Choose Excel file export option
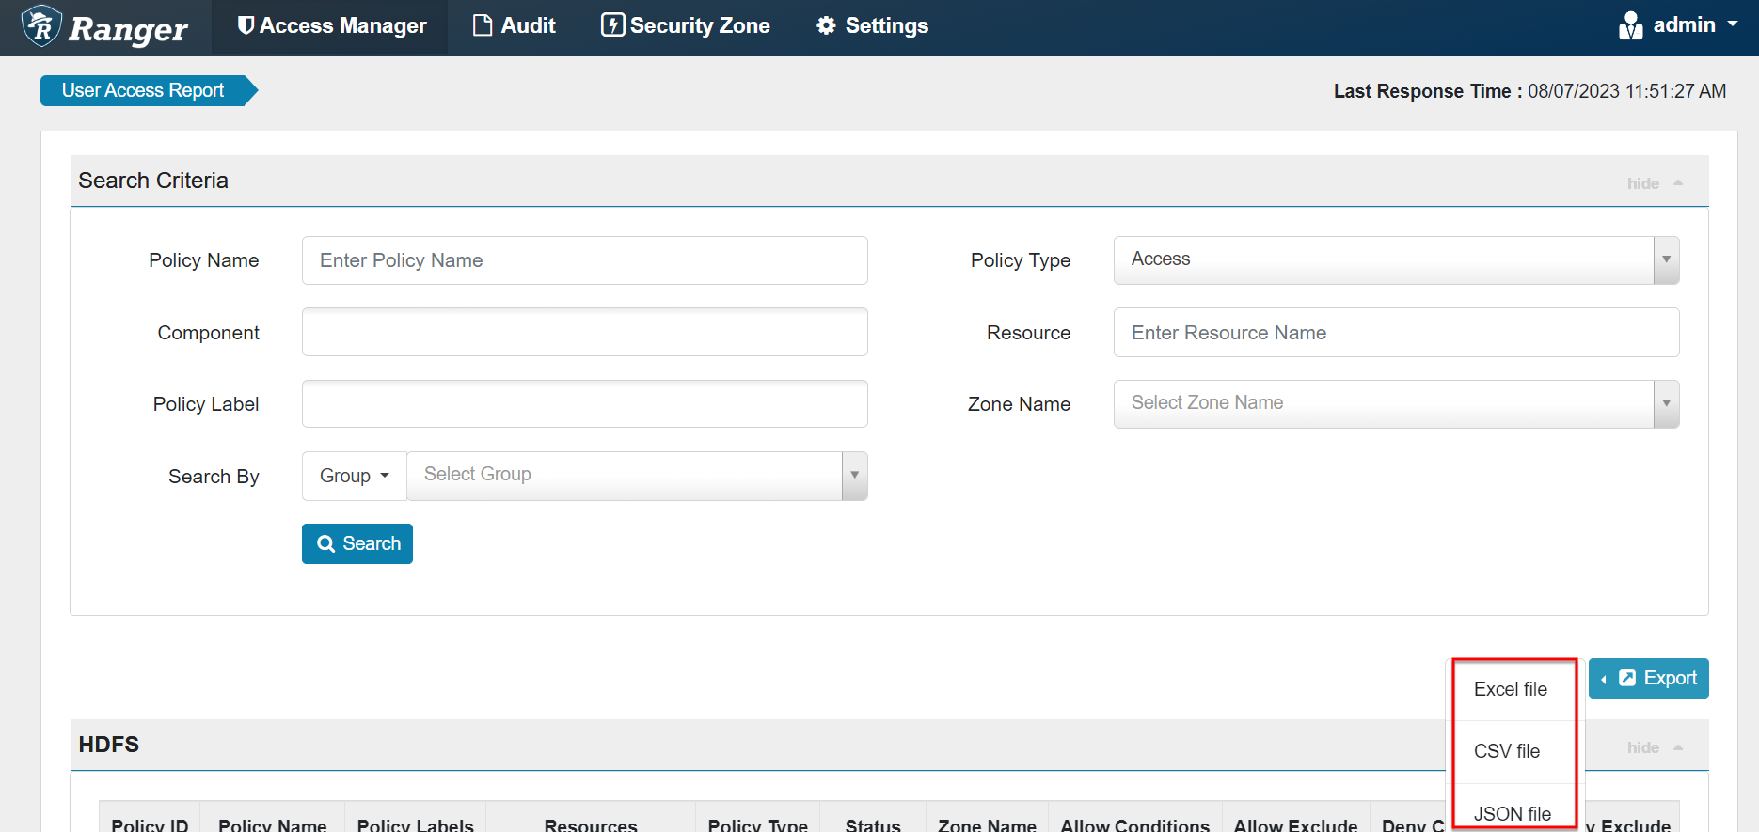Image resolution: width=1759 pixels, height=832 pixels. point(1511,689)
